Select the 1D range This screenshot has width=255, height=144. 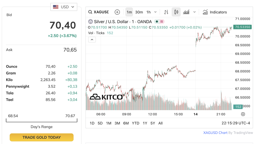(92, 123)
